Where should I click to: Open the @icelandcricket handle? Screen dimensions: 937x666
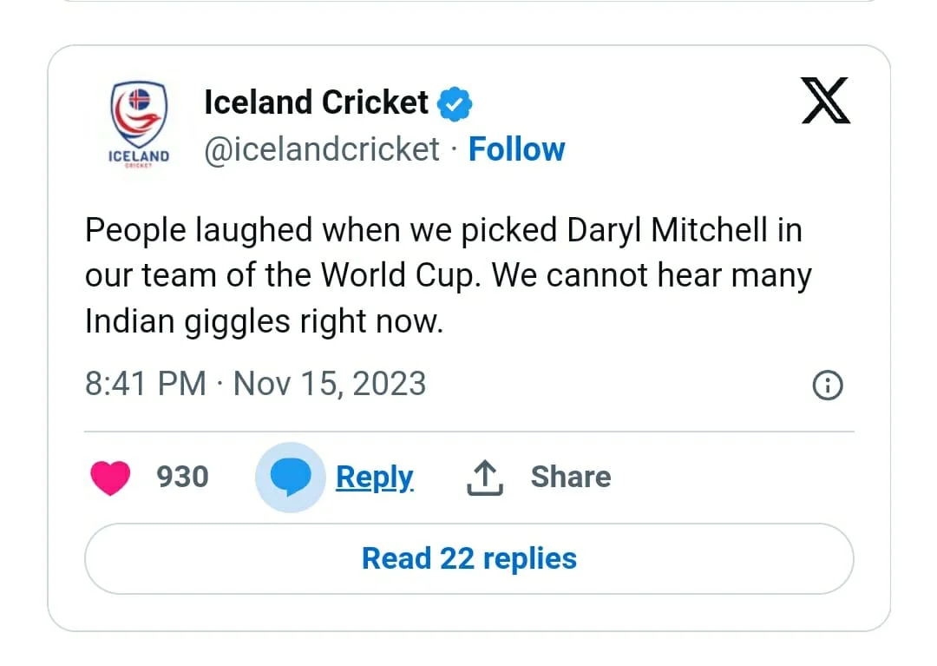coord(322,148)
